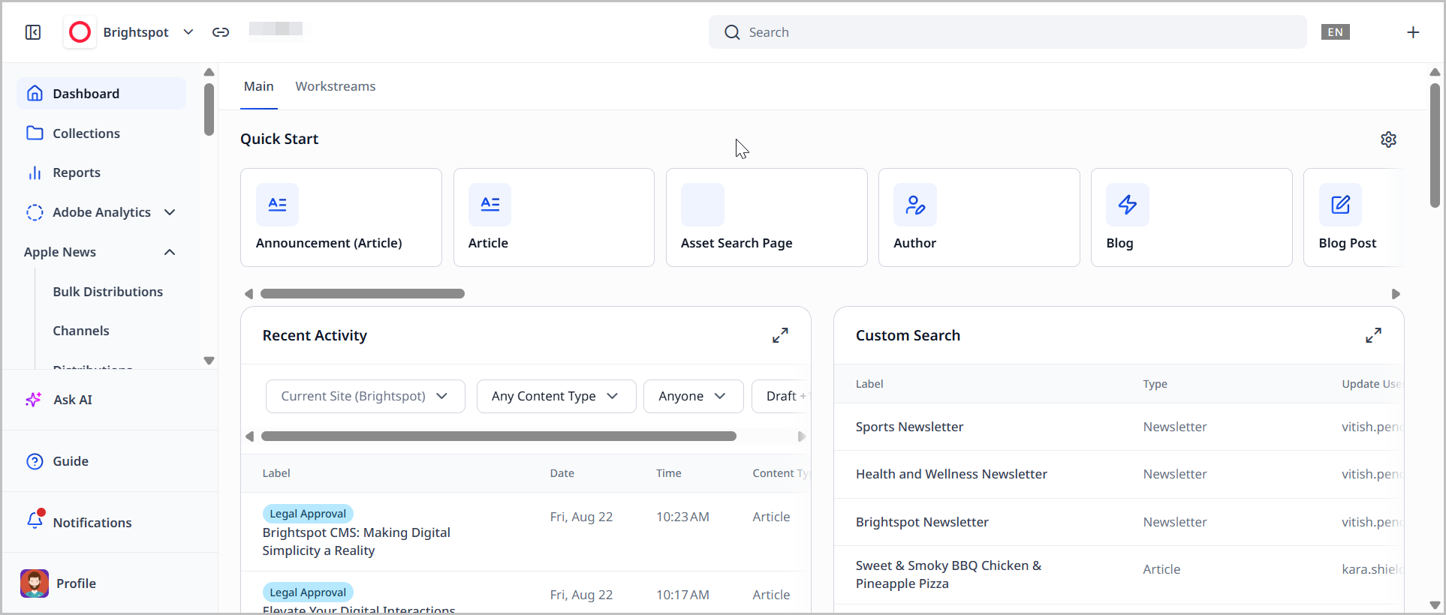1446x615 pixels.
Task: Open the Draft status filter dropdown
Action: click(x=781, y=396)
